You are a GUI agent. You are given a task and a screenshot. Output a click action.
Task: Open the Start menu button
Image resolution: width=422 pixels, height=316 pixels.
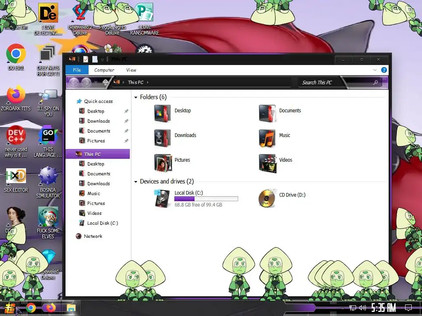pyautogui.click(x=9, y=308)
